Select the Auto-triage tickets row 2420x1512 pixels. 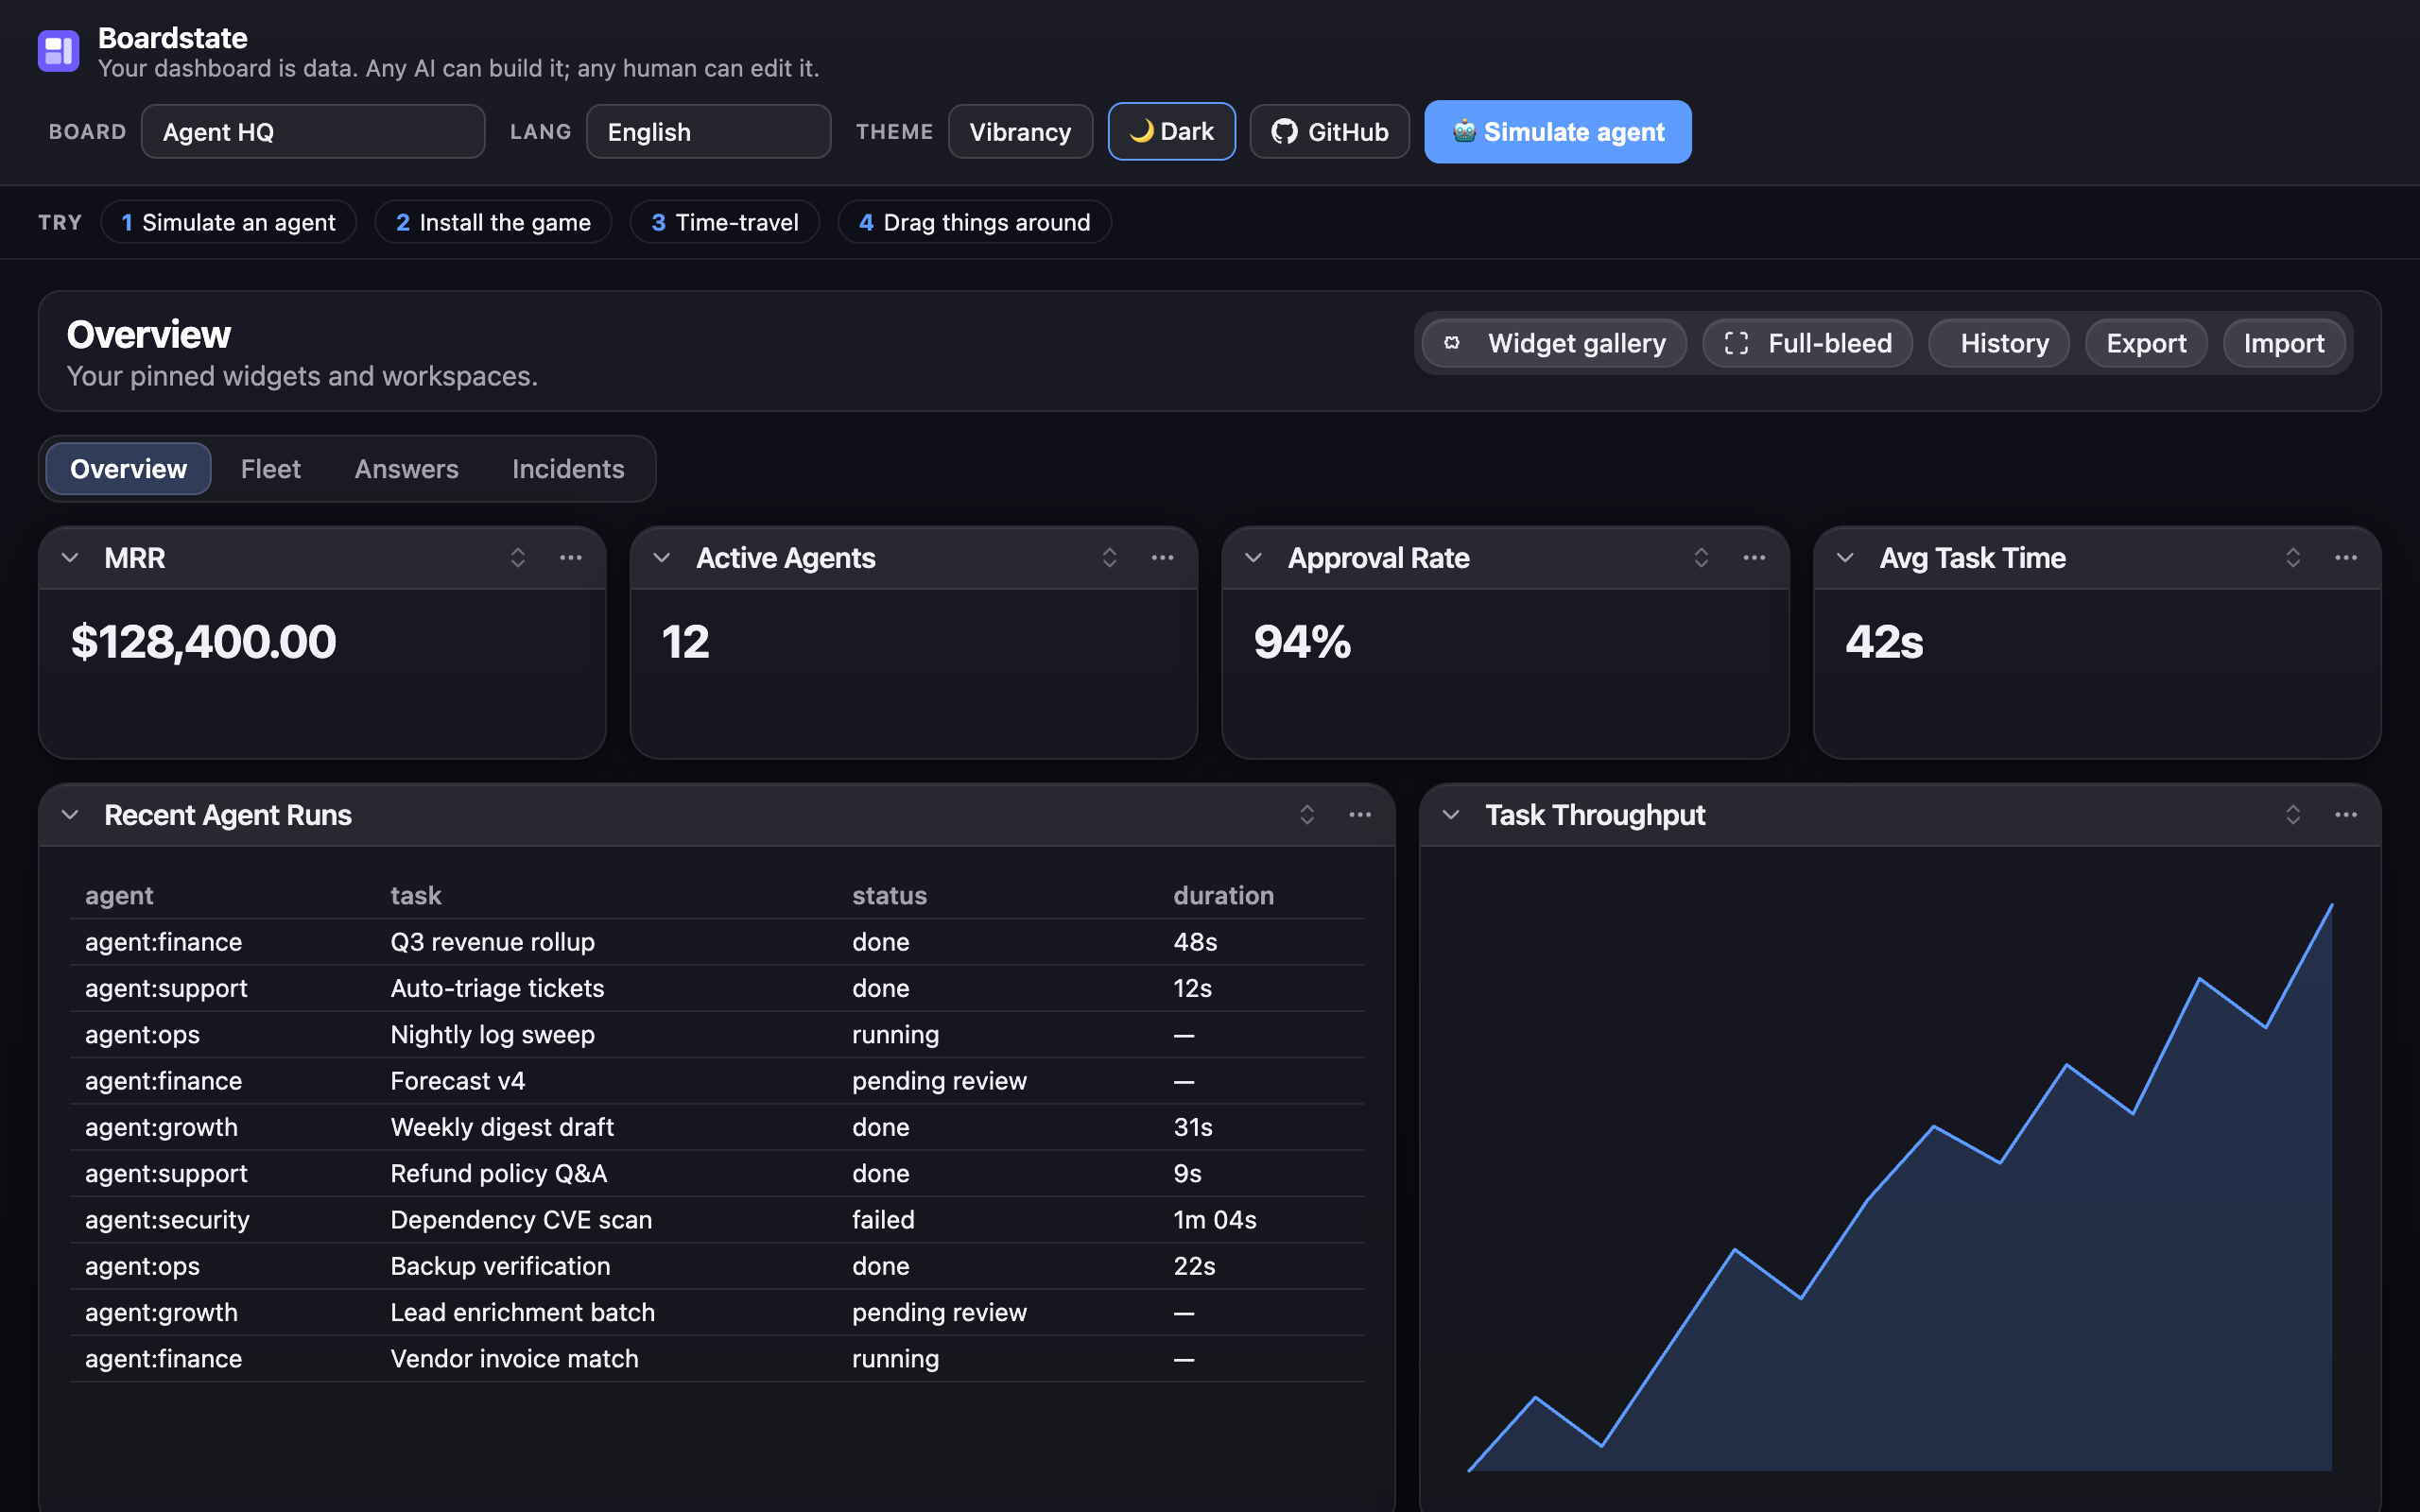coord(717,988)
